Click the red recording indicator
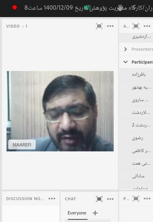The height and width of the screenshot is (222, 153). coord(14,7)
